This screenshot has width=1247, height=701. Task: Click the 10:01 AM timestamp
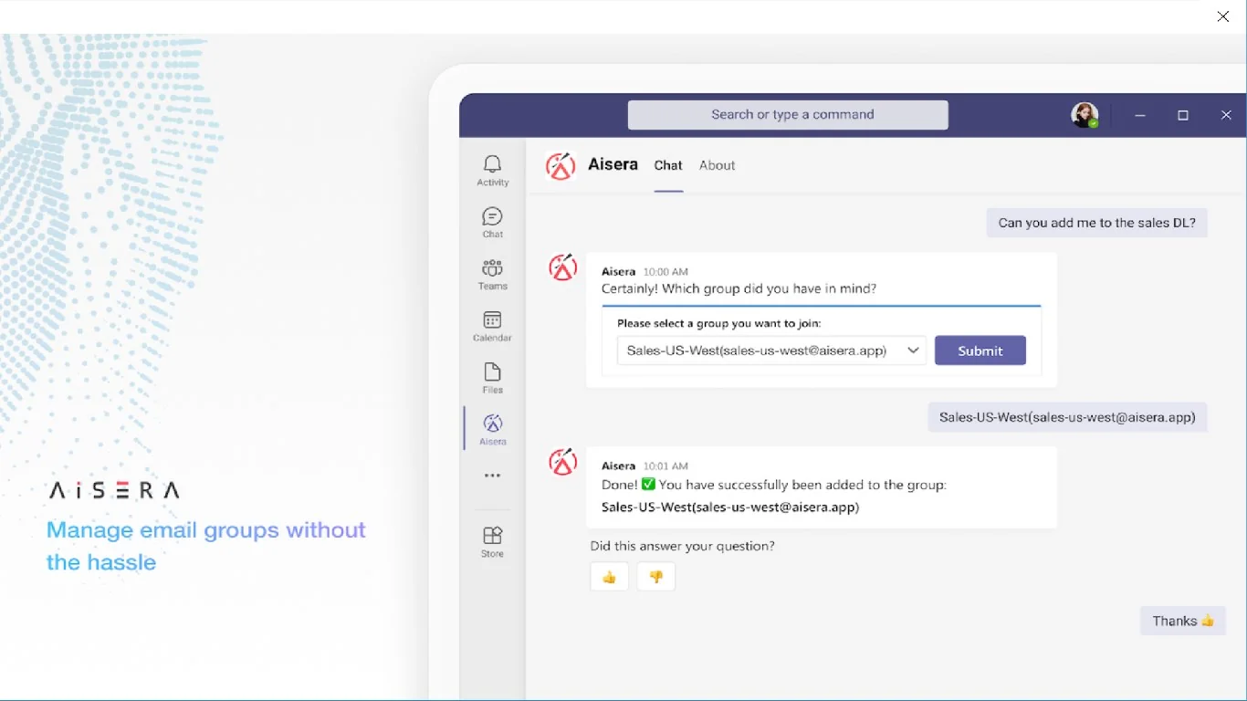pos(665,466)
